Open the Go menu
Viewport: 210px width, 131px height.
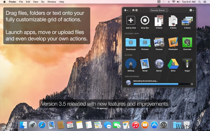(x=43, y=2)
